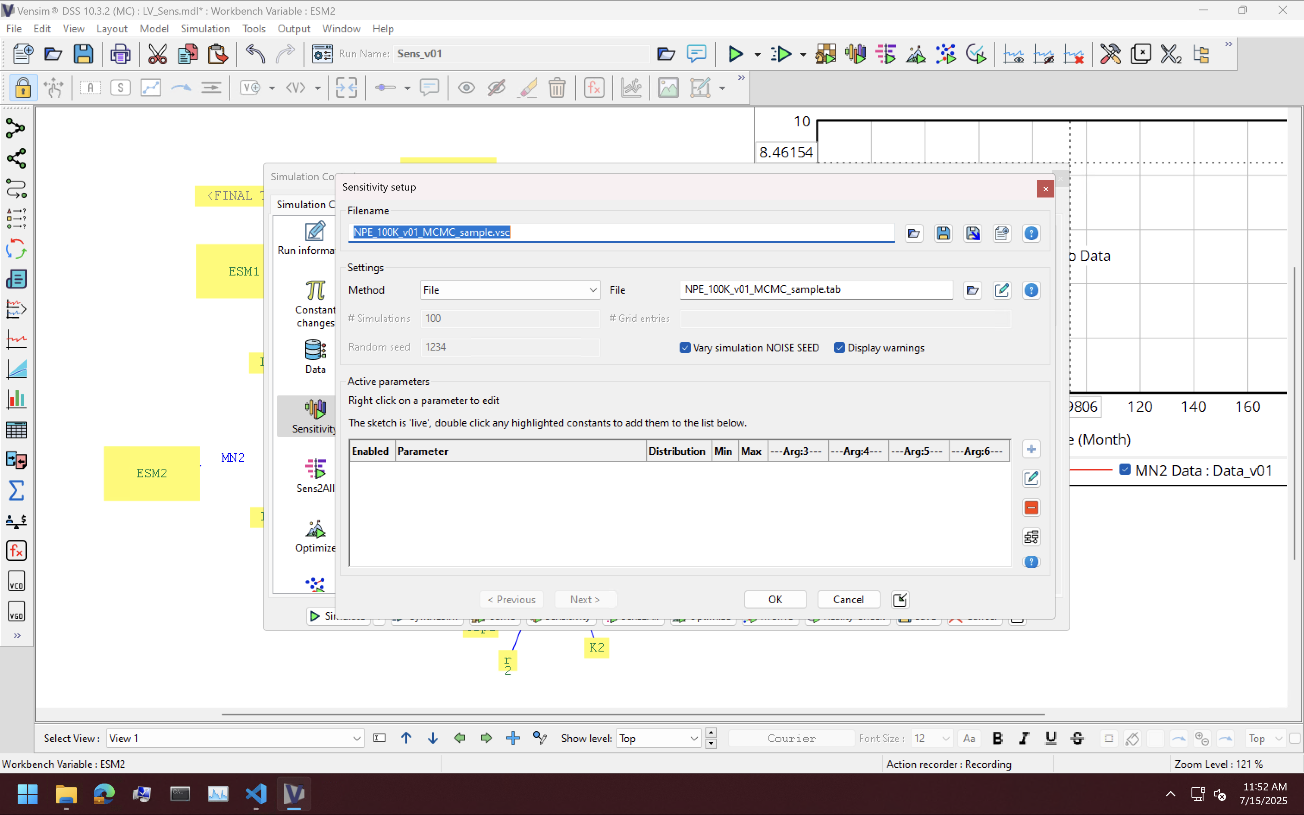The height and width of the screenshot is (815, 1304).
Task: Open the Statistics sigma analysis tool
Action: click(16, 490)
